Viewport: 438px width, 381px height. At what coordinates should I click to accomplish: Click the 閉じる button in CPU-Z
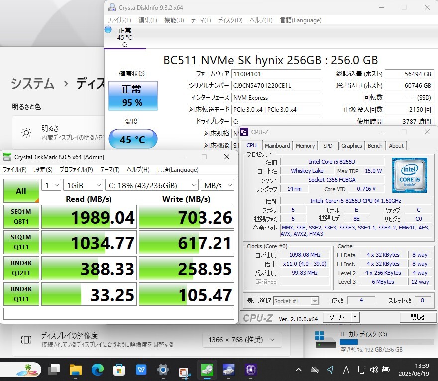pyautogui.click(x=418, y=317)
